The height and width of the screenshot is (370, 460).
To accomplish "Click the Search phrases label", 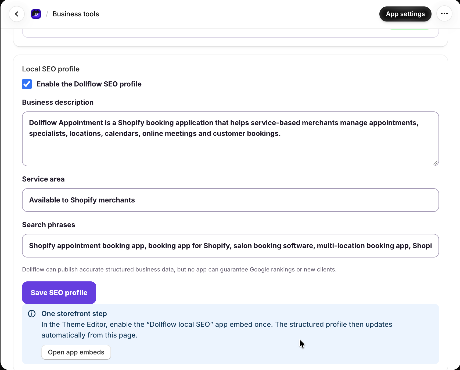I will click(x=49, y=225).
